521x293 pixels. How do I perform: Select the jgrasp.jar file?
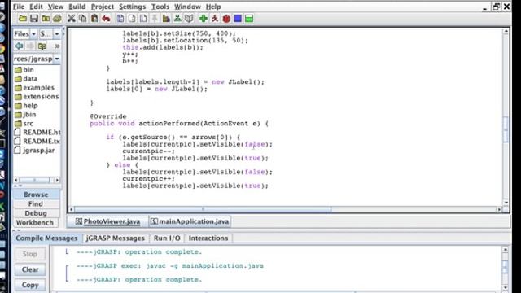tap(34, 151)
